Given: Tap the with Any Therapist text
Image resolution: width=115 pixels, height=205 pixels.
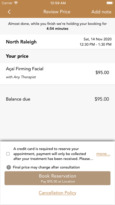Looking at the screenshot, I should (x=21, y=77).
